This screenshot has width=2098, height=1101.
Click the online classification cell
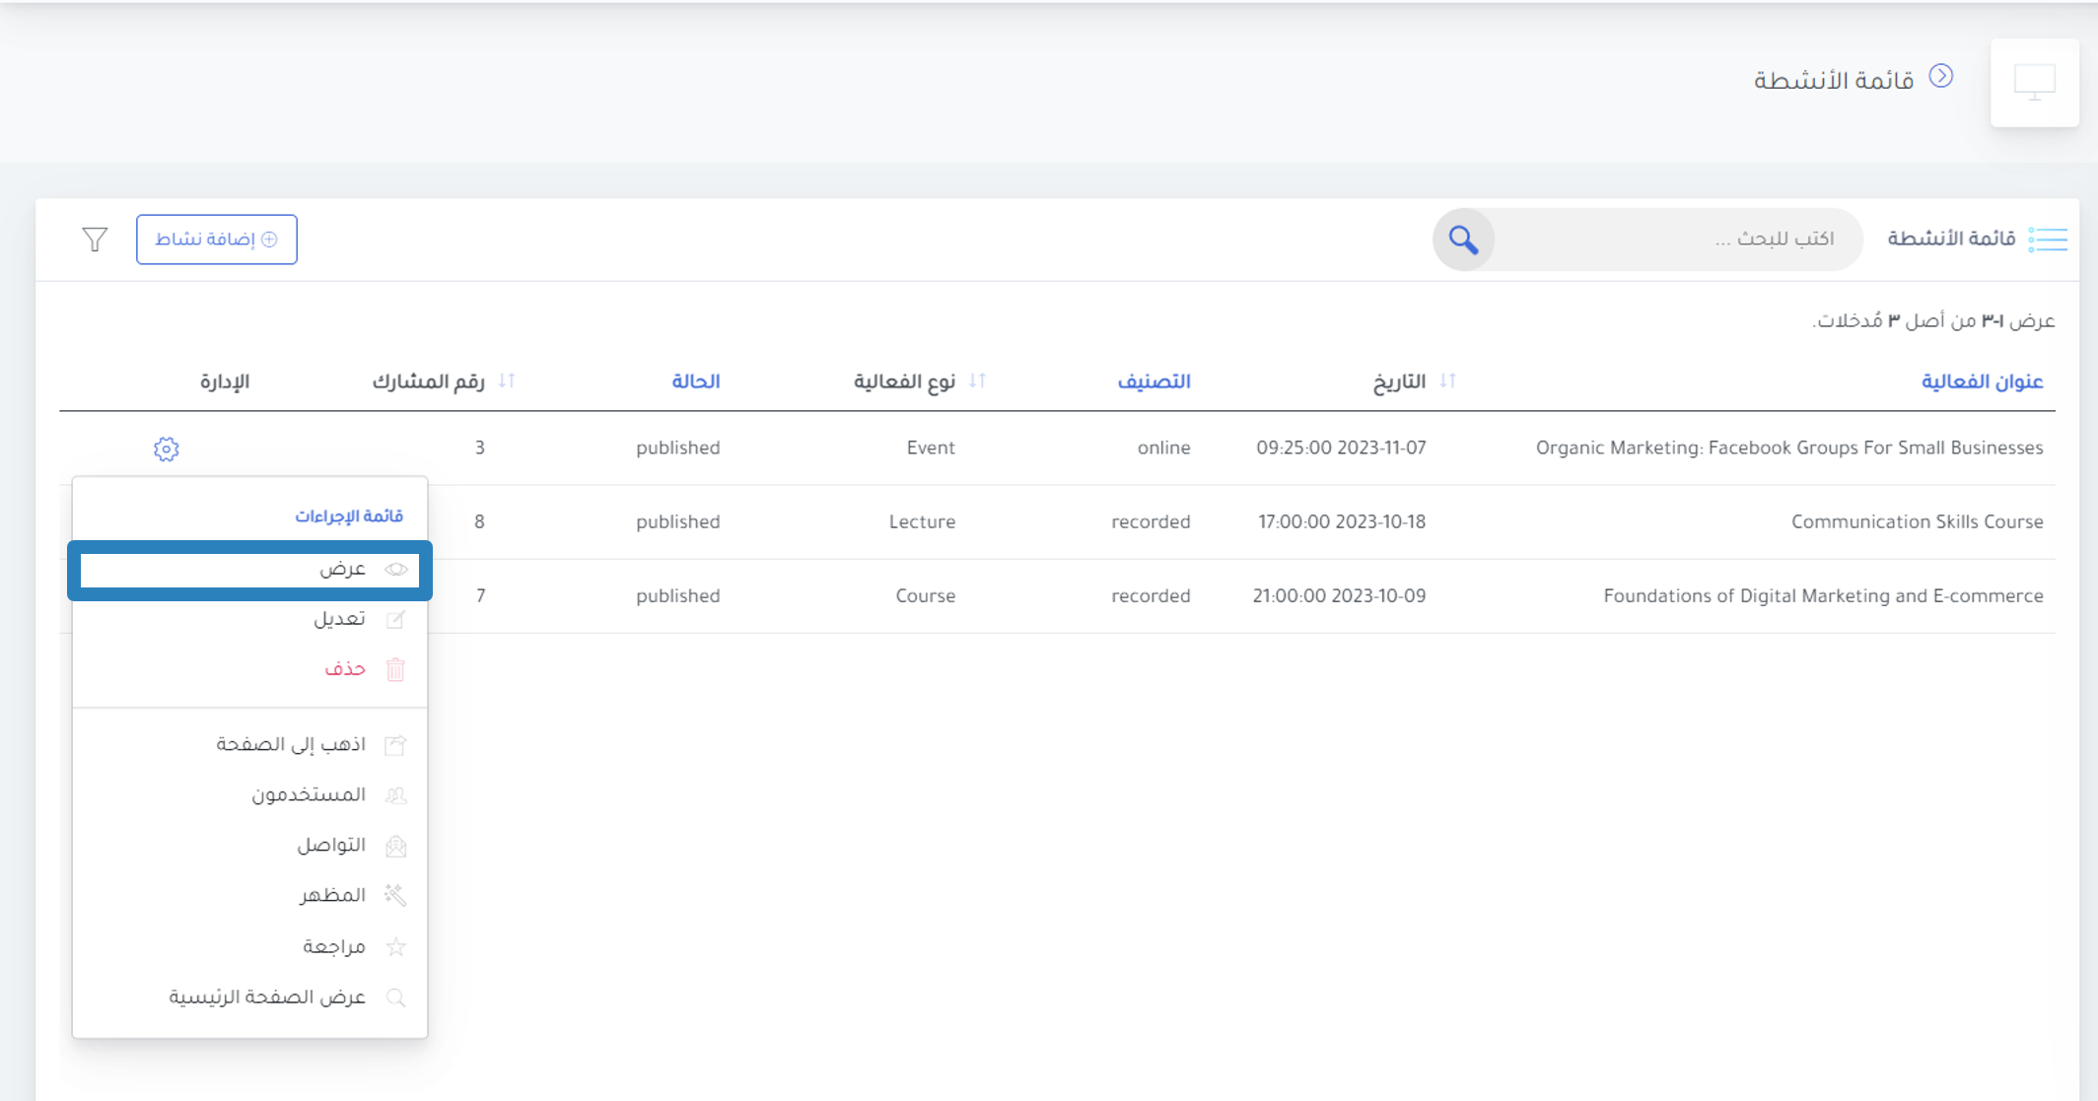tap(1163, 448)
